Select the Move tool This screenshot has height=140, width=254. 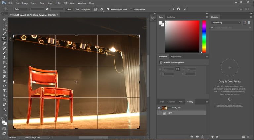point(4,20)
